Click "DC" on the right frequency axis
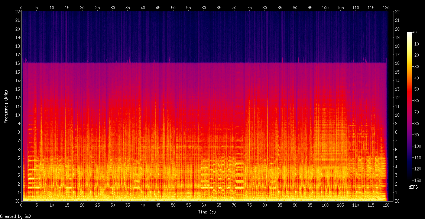Image resolution: width=425 pixels, height=219 pixels. tap(397, 201)
